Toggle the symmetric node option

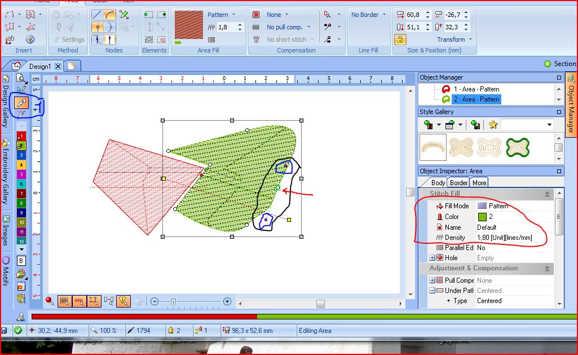(x=110, y=39)
